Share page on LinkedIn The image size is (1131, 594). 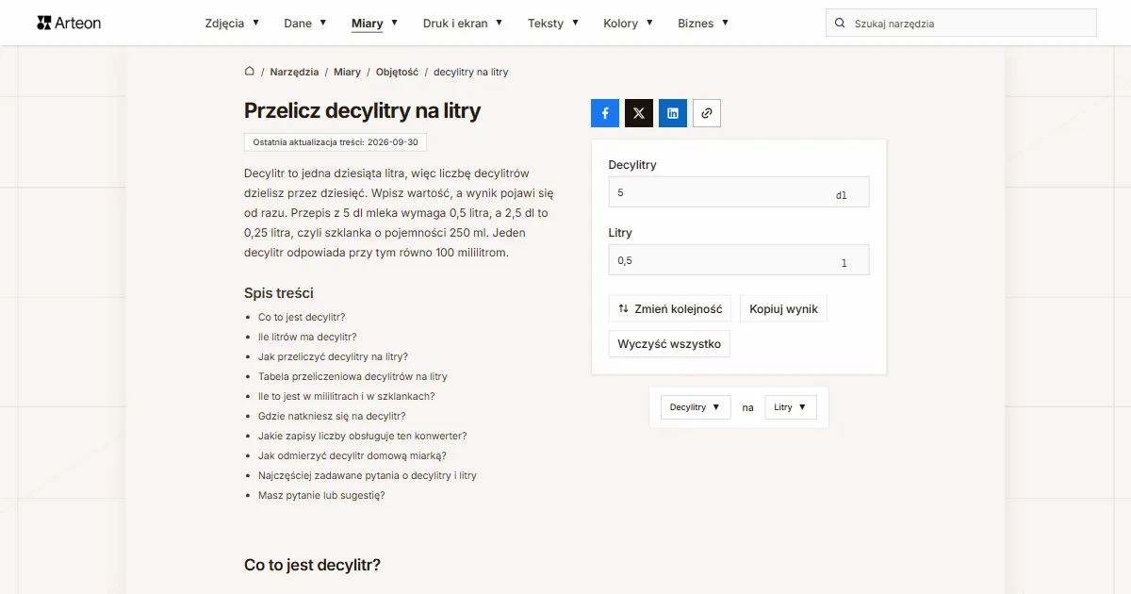click(x=673, y=113)
